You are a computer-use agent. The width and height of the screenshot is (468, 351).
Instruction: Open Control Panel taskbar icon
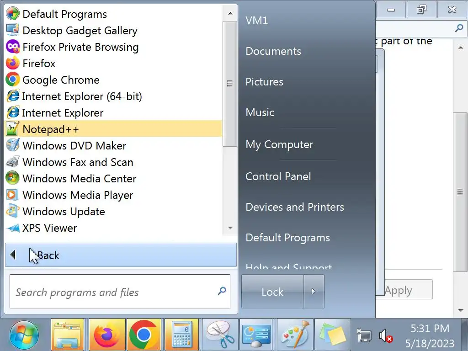[x=257, y=335]
